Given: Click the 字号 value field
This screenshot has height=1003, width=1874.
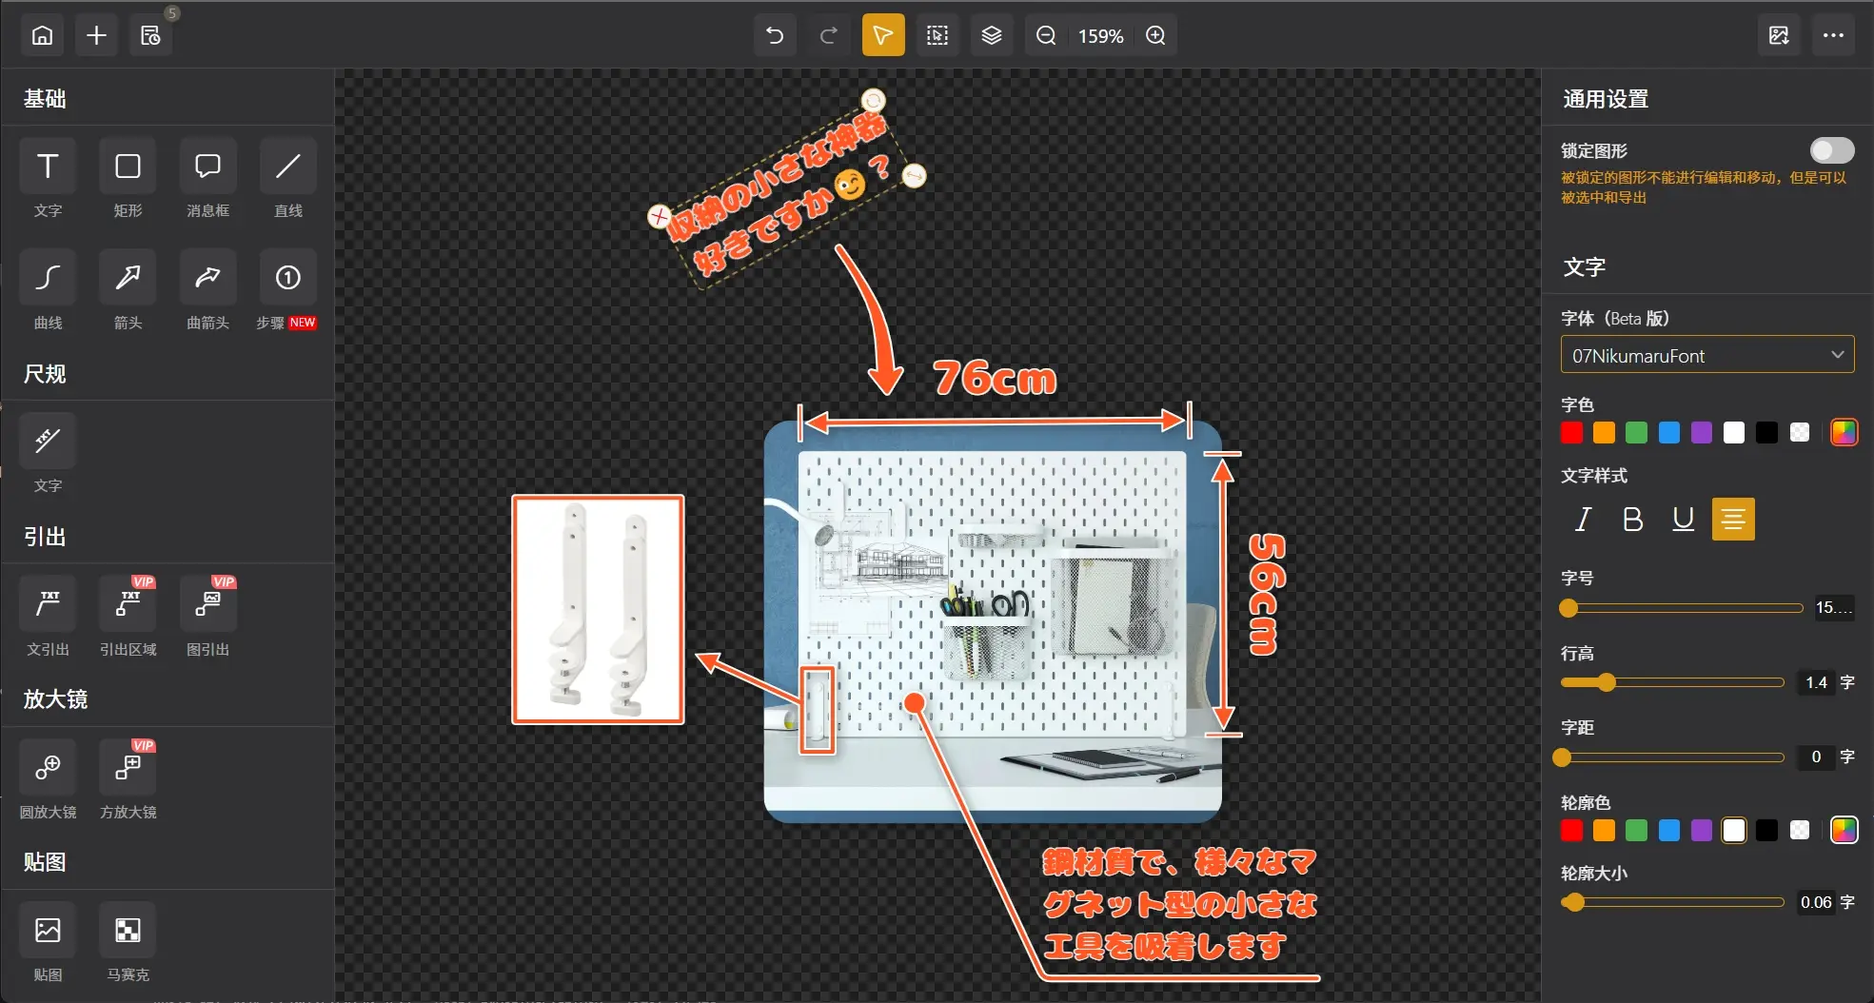Looking at the screenshot, I should click(1833, 607).
